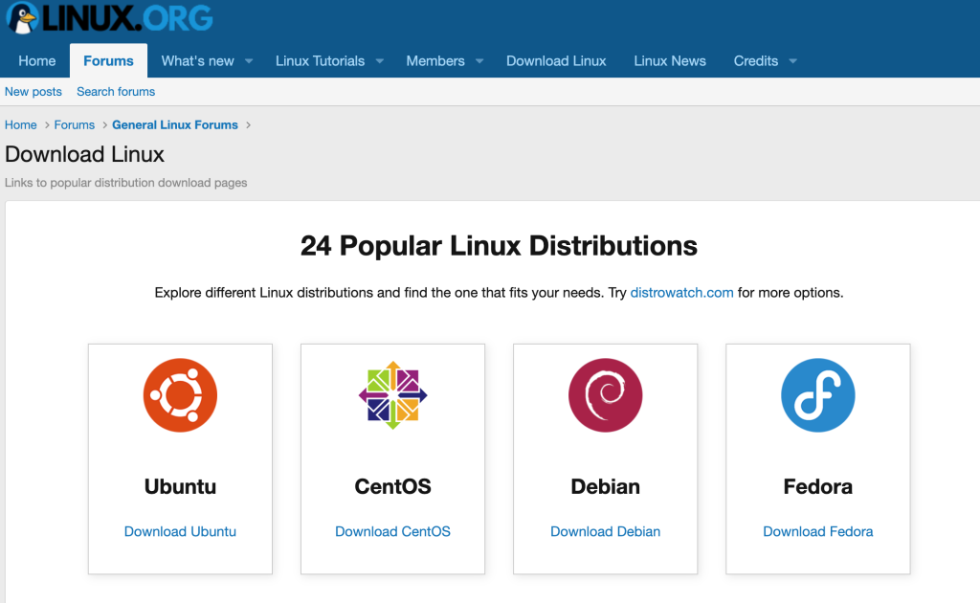Open the Linux News nav item
The height and width of the screenshot is (603, 980).
[669, 60]
